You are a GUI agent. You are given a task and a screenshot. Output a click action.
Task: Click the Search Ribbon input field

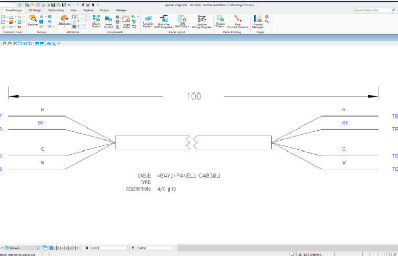[x=372, y=10]
